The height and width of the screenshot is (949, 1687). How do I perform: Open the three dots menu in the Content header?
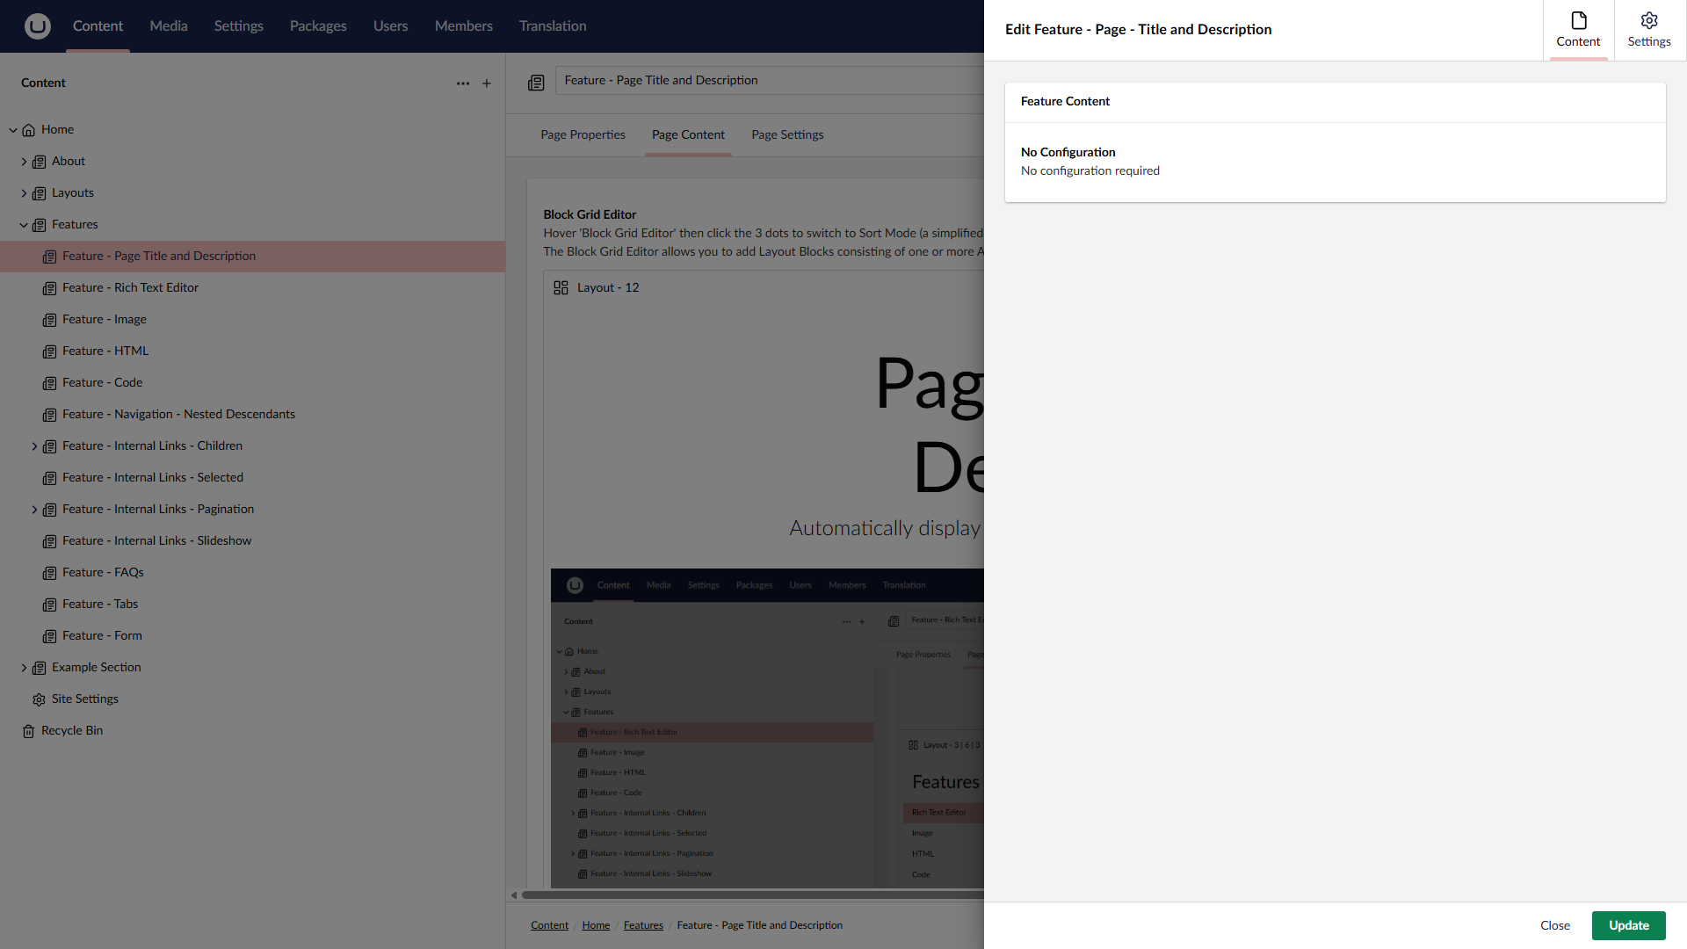463,83
